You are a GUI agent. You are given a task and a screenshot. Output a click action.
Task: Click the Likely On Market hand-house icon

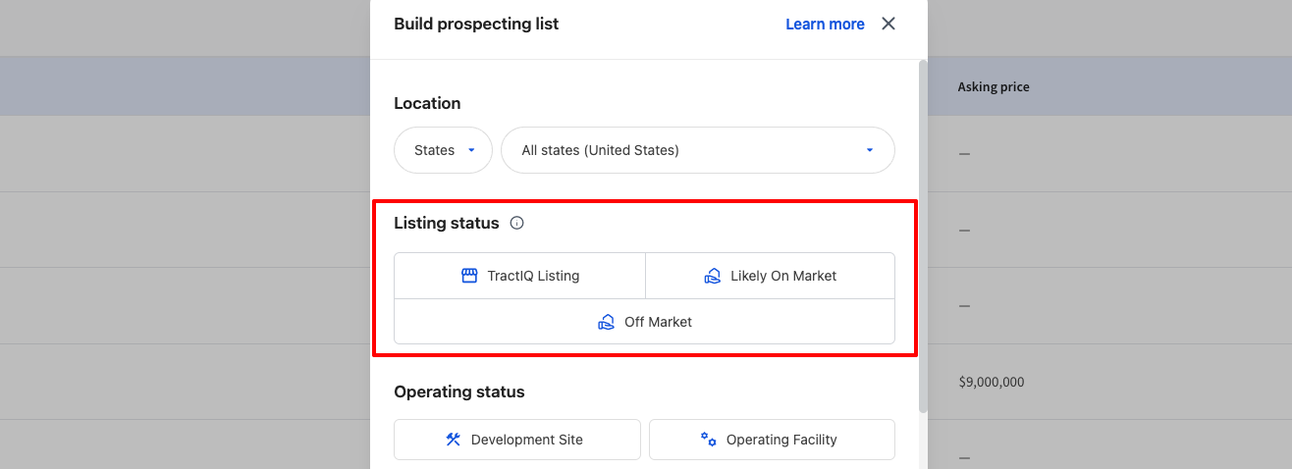713,276
